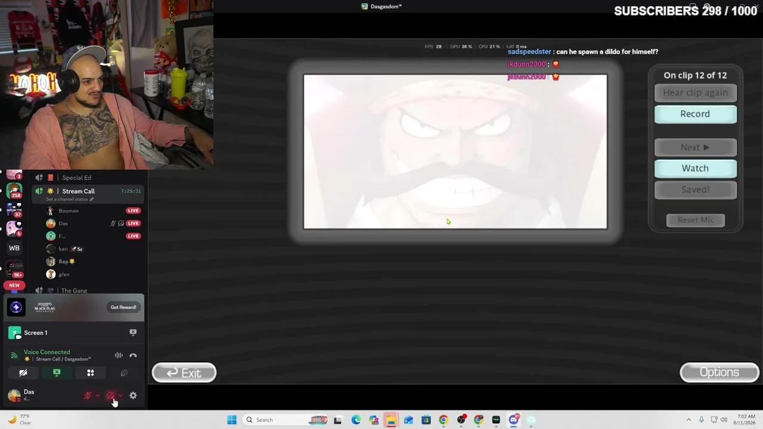Open the weather widget showing 77°F
This screenshot has width=763, height=429.
20,419
